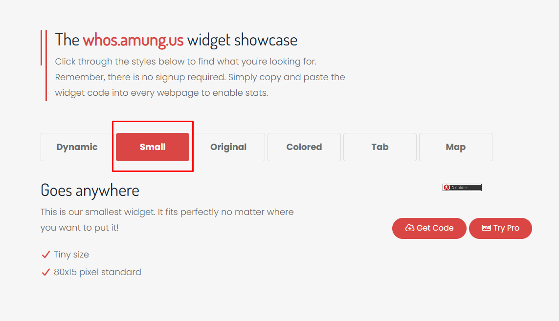Click the 1 online widget preview

pos(462,187)
